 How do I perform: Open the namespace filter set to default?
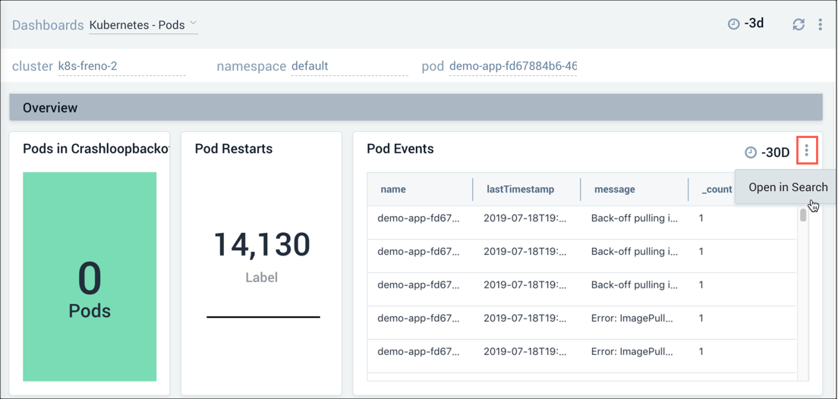click(x=349, y=66)
